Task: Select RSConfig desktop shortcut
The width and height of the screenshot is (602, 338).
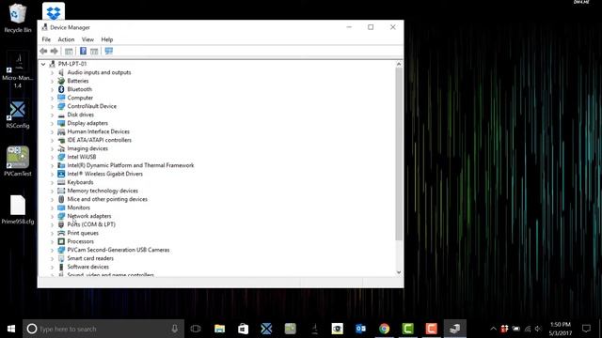Action: [17, 115]
